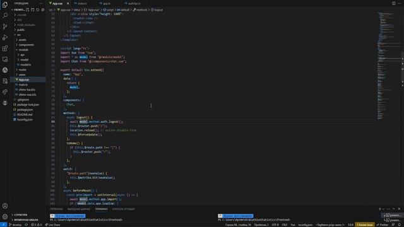Expand the node_modules folder

pos(28,25)
